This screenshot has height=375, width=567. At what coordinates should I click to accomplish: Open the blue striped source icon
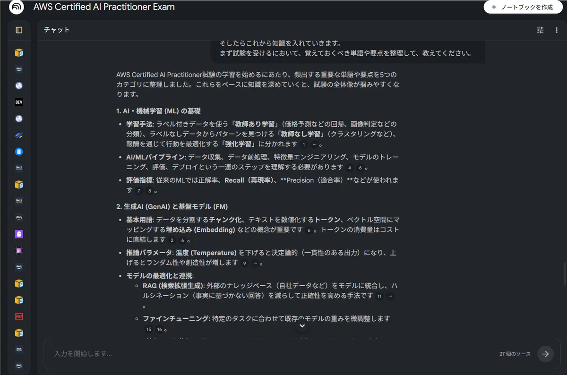(19, 135)
